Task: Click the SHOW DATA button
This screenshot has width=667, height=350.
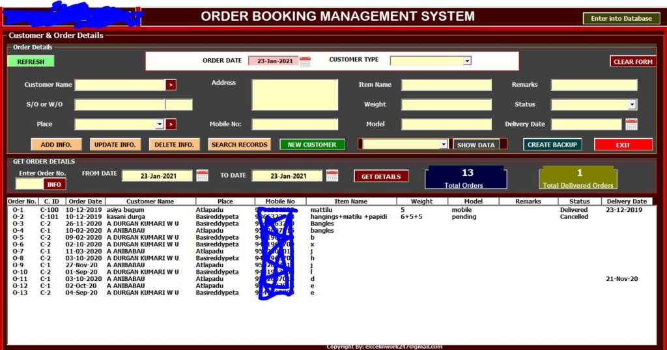Action: (x=476, y=145)
